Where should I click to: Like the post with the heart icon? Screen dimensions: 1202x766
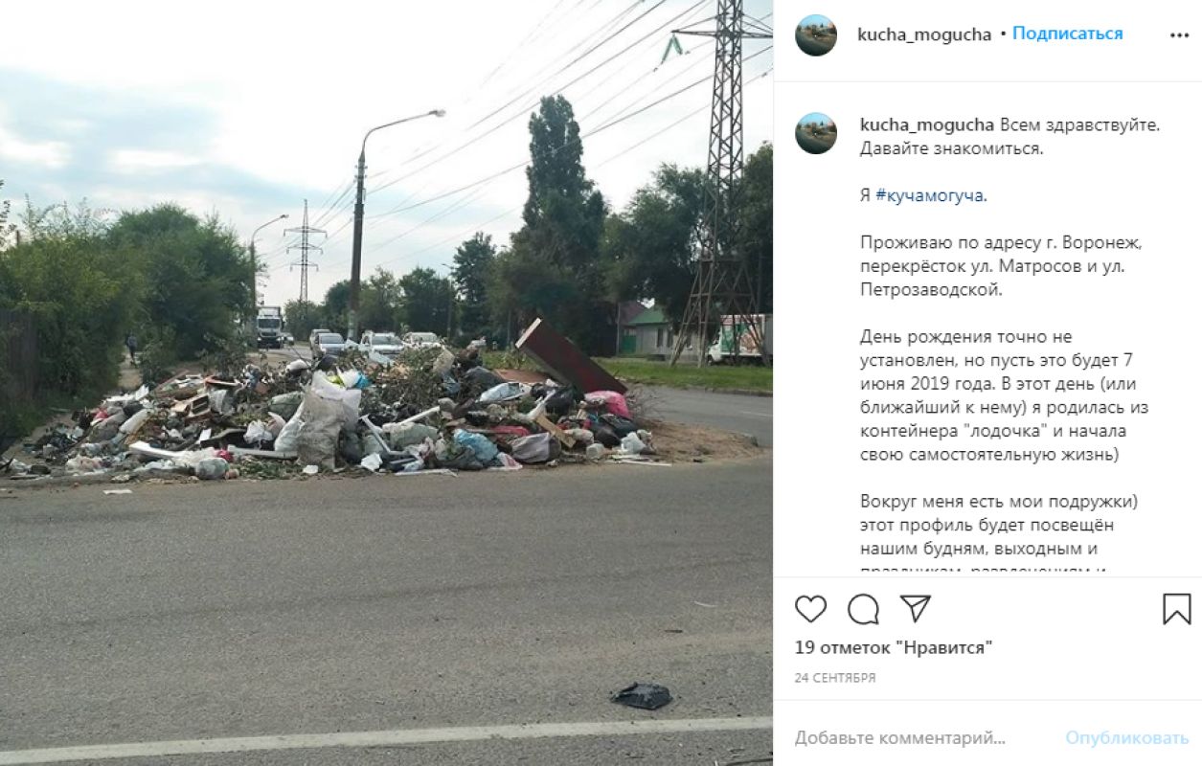pyautogui.click(x=810, y=609)
